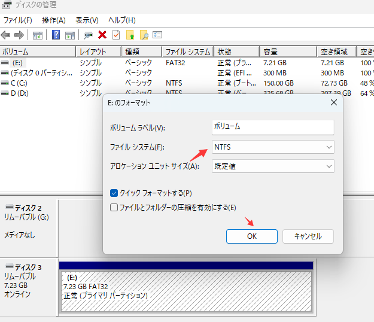374x322 pixels.
Task: Click キャンセル in the format dialog
Action: pyautogui.click(x=308, y=236)
